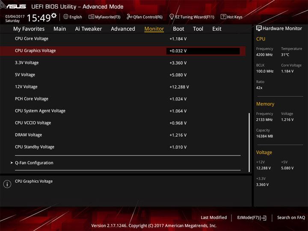Go to the Exit tab
Viewport: 308px width, 231px height.
coord(217,29)
